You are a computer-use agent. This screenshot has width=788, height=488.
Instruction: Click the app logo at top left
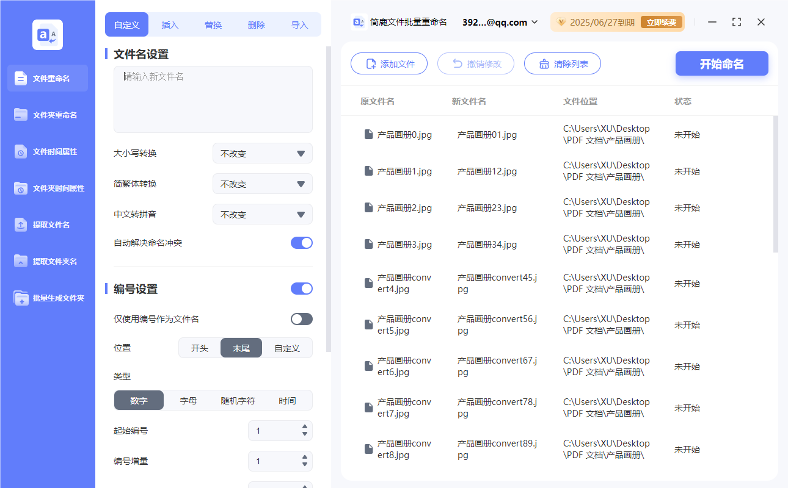47,35
